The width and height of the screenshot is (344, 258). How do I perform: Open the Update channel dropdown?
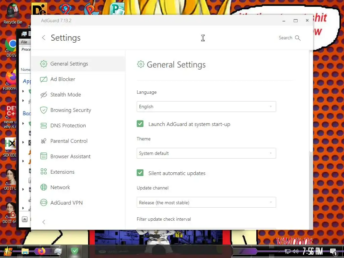[206, 202]
